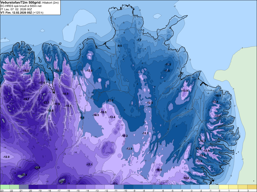The image size is (257, 192).
Task: Click the -17.4 temperature value
Action: [42, 83]
